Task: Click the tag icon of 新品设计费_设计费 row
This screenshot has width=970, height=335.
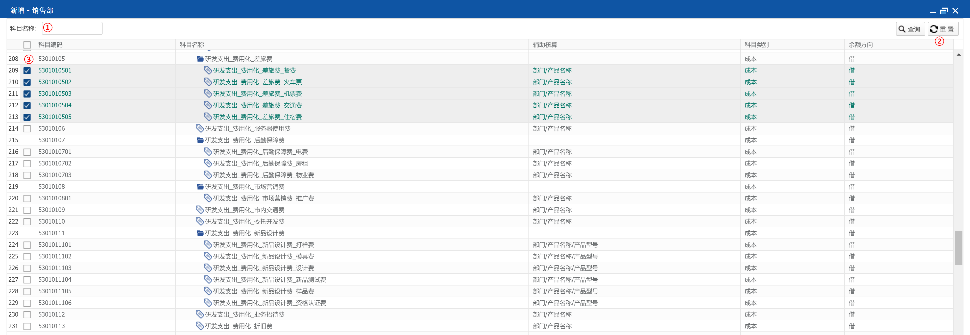Action: click(208, 268)
